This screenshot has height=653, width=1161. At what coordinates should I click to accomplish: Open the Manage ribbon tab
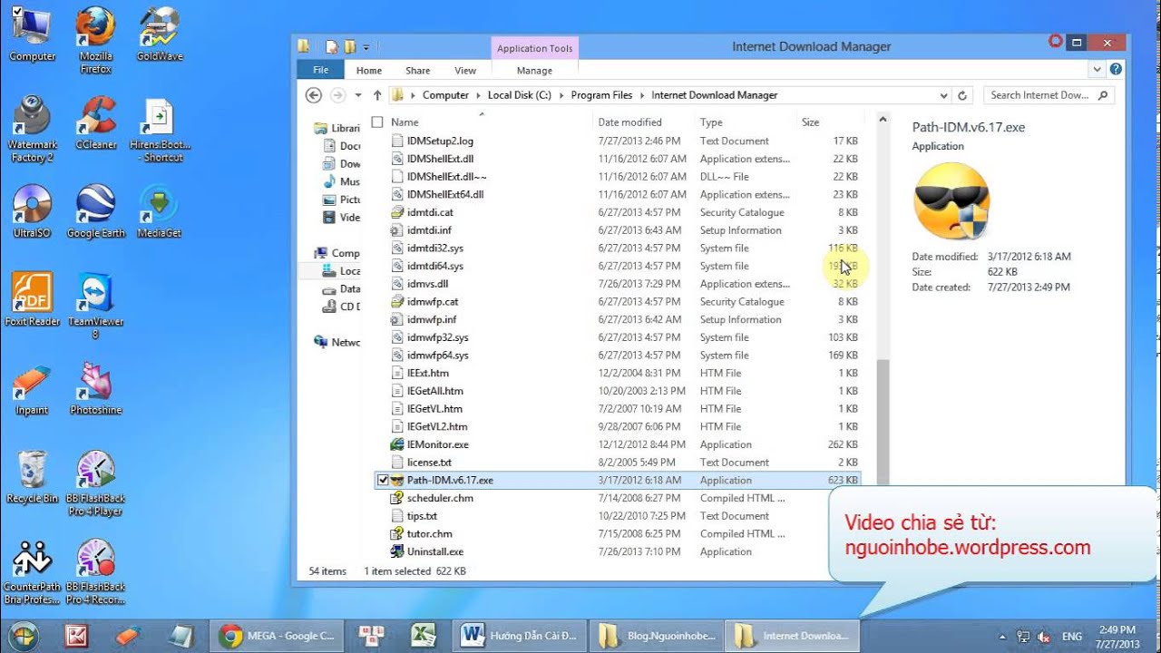534,70
